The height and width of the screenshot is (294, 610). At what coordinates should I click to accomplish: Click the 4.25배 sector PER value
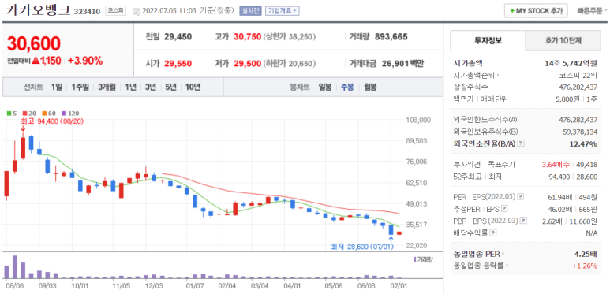click(x=586, y=254)
